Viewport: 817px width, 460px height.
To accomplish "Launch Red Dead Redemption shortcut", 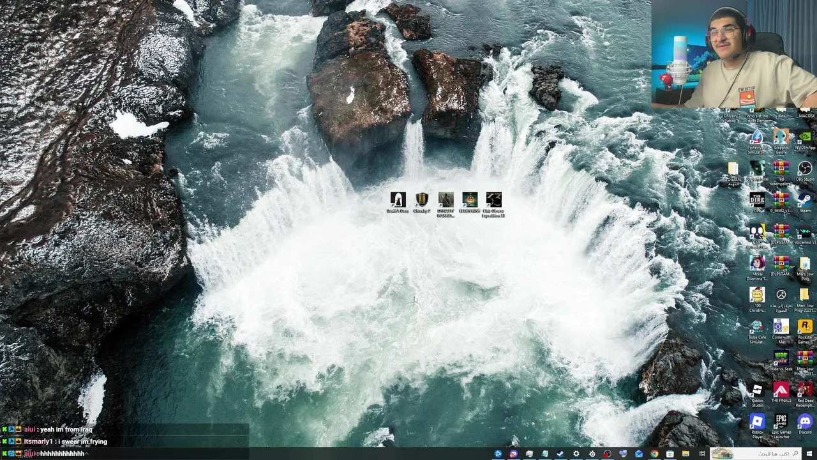I will click(805, 395).
